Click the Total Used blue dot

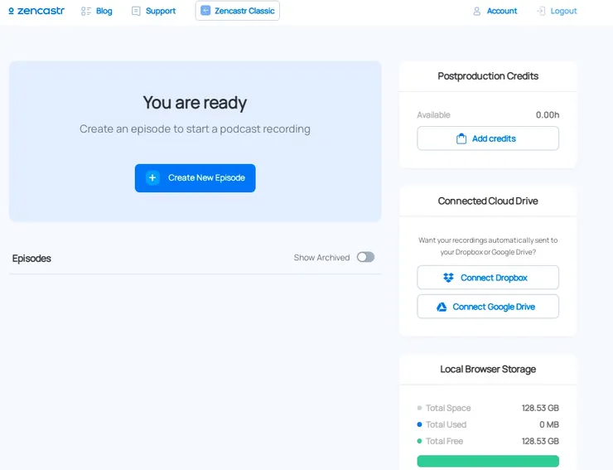tap(419, 424)
